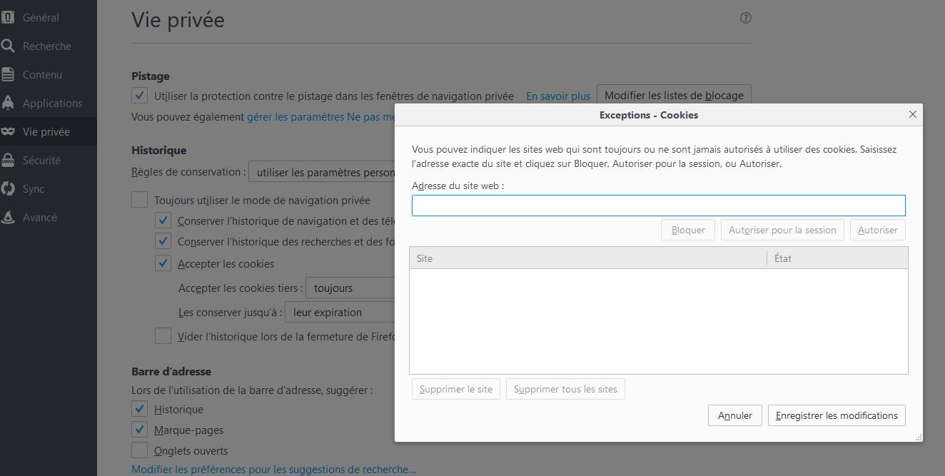Screen dimensions: 945x476
Task: Click Supprimer le site button
Action: [x=456, y=389]
